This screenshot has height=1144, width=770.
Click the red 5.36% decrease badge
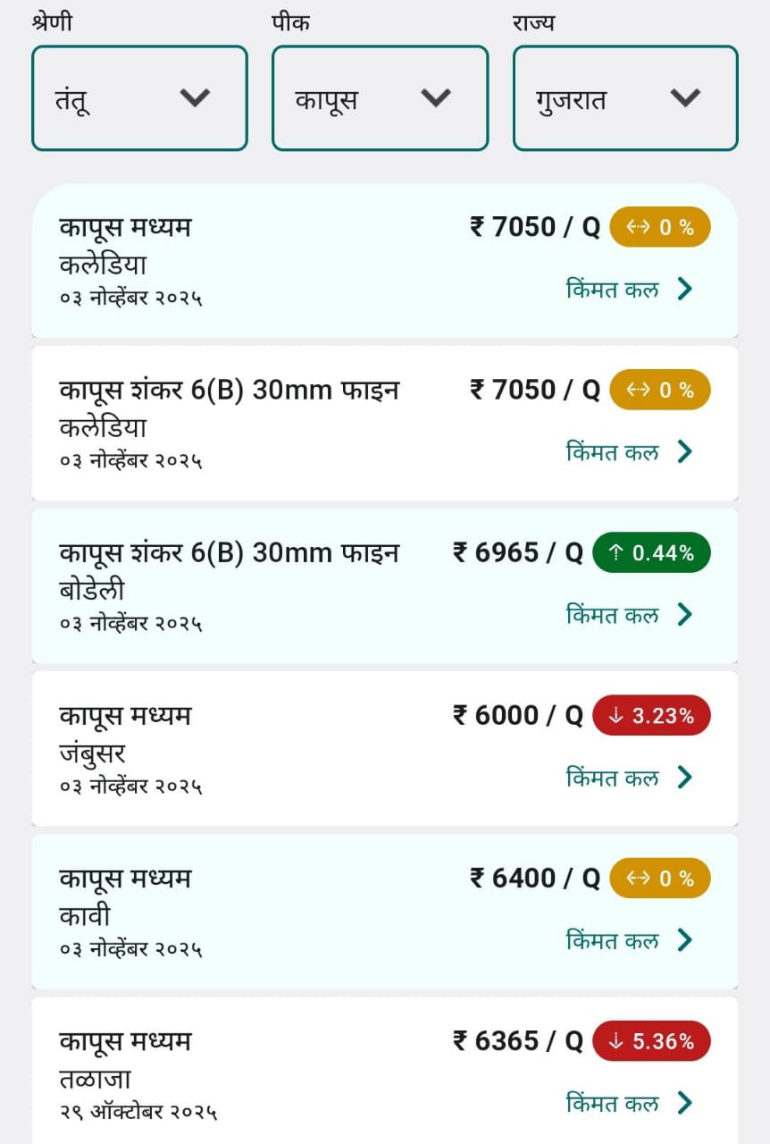click(x=651, y=1041)
